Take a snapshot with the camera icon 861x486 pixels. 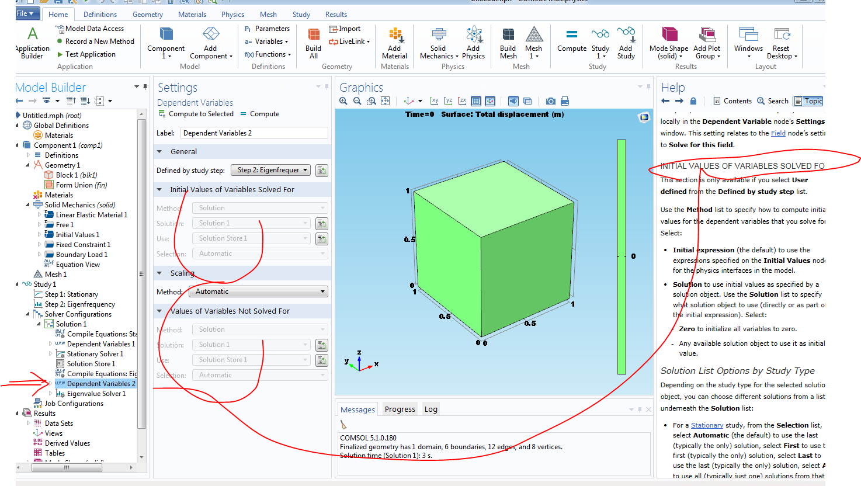(x=550, y=101)
